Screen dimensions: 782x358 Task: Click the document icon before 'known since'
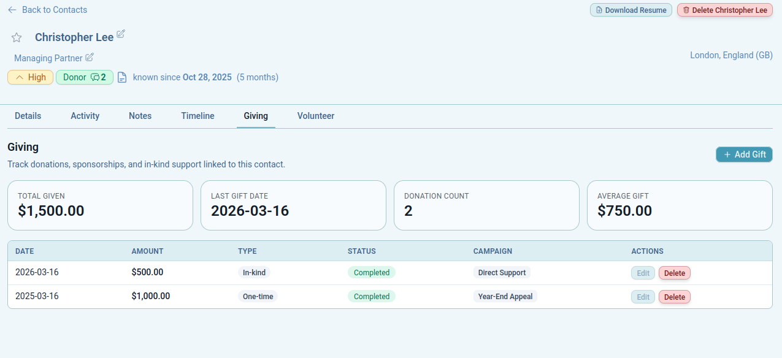[x=122, y=77]
